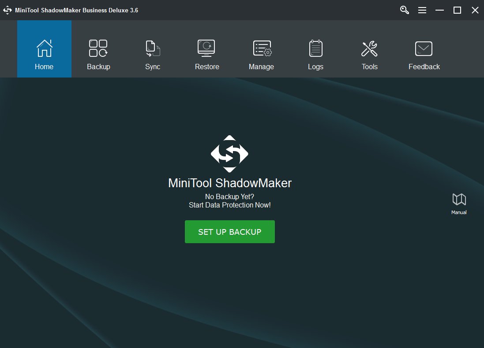
Task: Click the ShadowMaker logo in title bar
Action: tap(8, 10)
